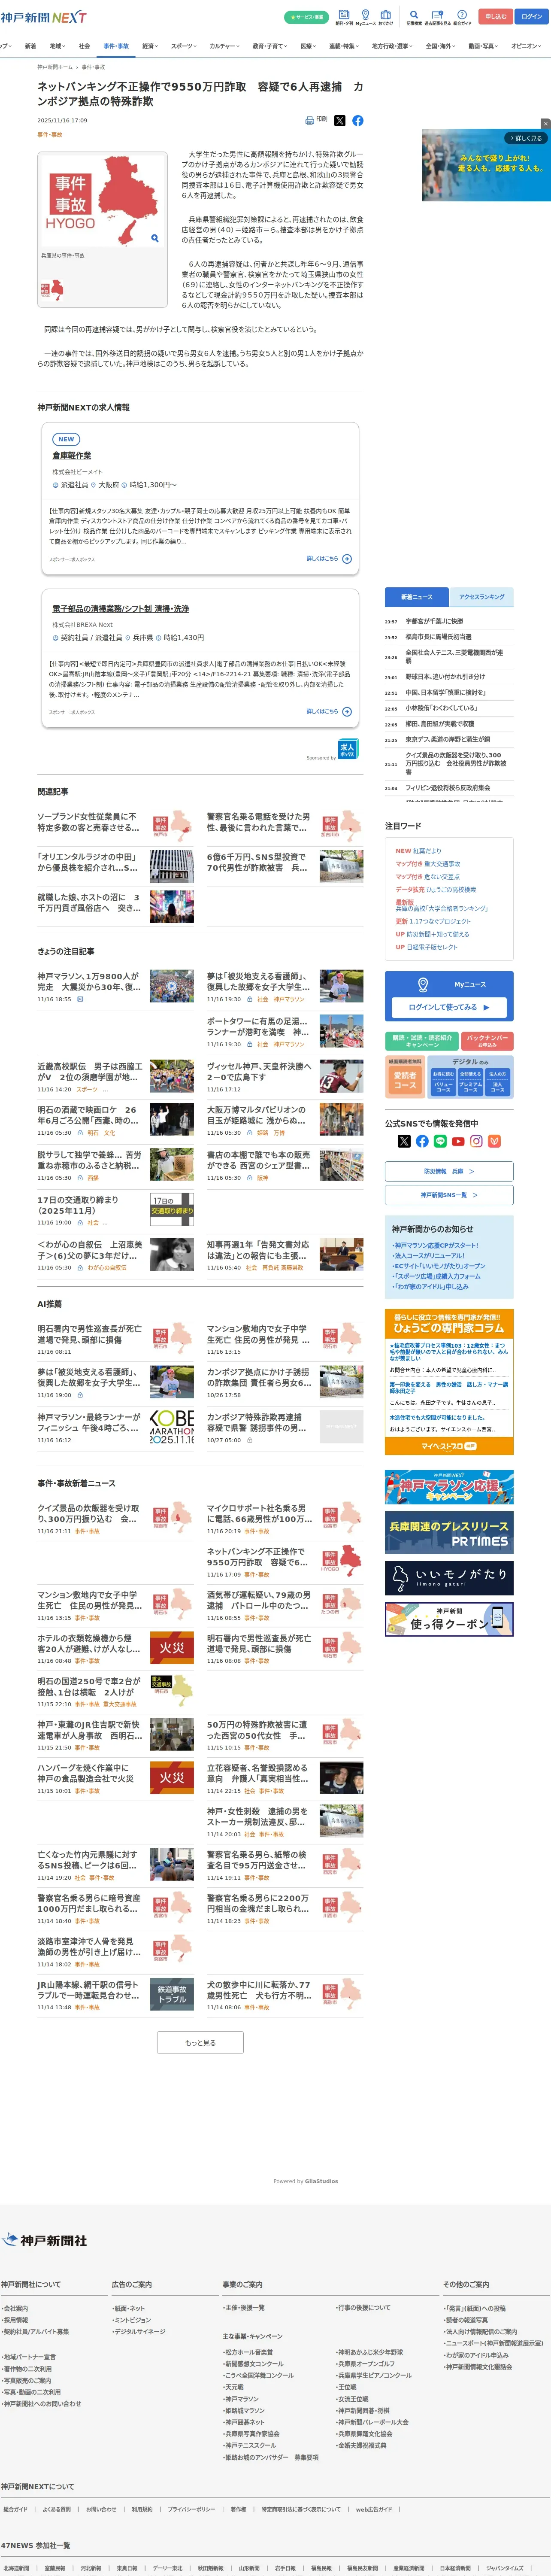Open the Instagram account under 公式SNS

pyautogui.click(x=476, y=1141)
